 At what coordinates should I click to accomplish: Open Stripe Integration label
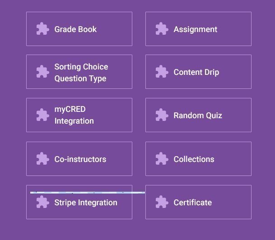(86, 203)
